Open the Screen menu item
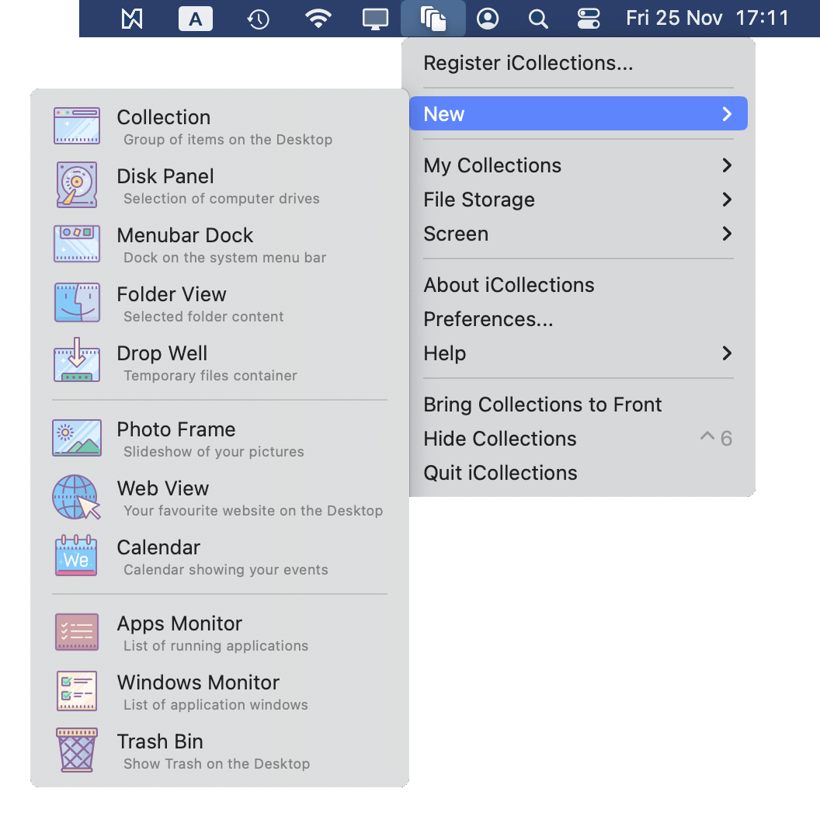 (579, 234)
